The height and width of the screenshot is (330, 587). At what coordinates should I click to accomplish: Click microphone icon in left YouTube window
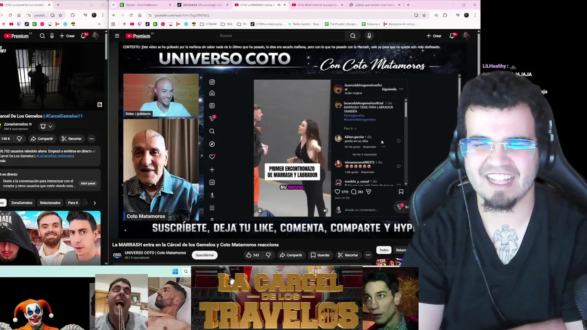click(52, 36)
